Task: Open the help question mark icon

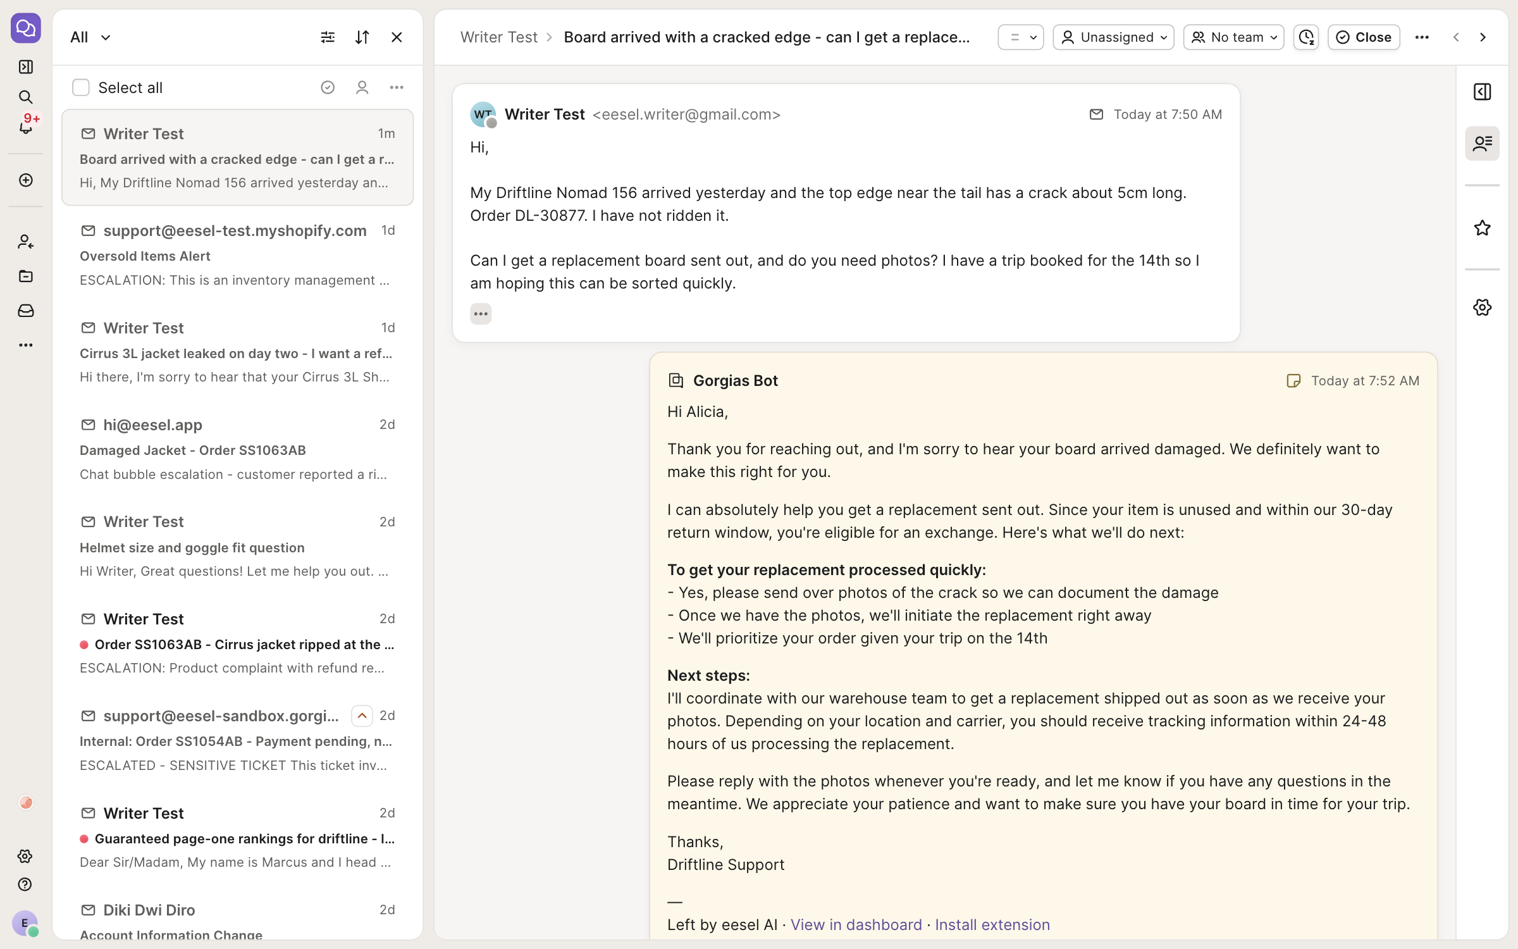Action: 25,884
